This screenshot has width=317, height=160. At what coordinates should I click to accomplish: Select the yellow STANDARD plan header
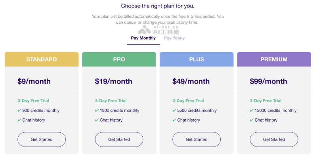tap(42, 59)
